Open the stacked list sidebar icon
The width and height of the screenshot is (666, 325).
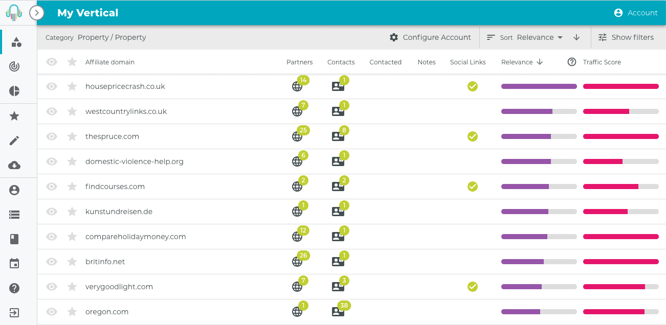click(x=14, y=215)
